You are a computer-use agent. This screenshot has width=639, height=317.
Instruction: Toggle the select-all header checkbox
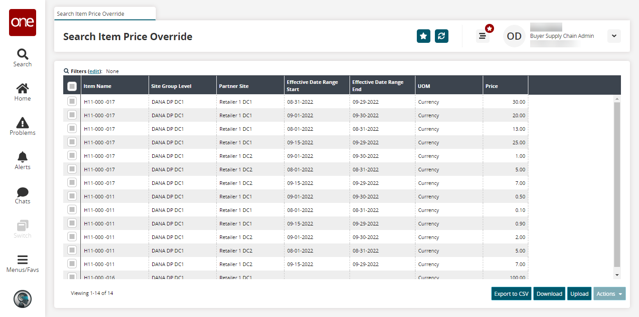tap(72, 86)
